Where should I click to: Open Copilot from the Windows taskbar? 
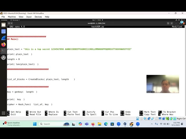pyautogui.click(x=80, y=124)
